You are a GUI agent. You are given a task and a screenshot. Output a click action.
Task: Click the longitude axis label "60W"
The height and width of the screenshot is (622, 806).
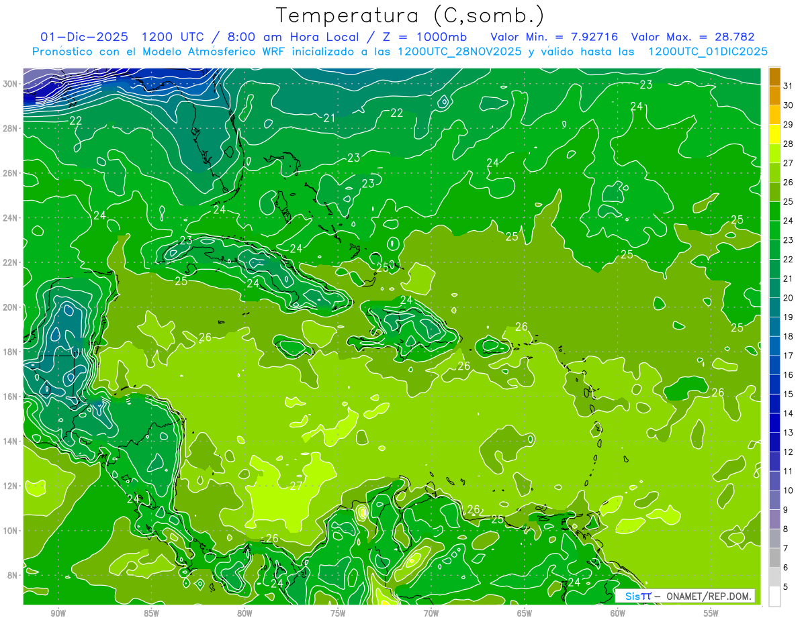pos(618,613)
